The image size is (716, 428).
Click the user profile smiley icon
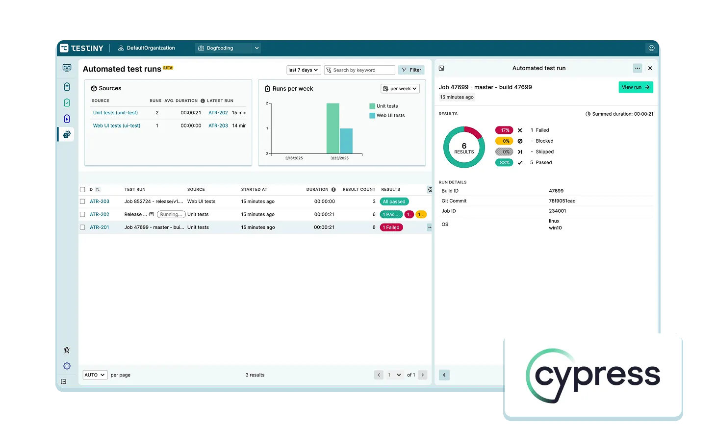pos(651,48)
